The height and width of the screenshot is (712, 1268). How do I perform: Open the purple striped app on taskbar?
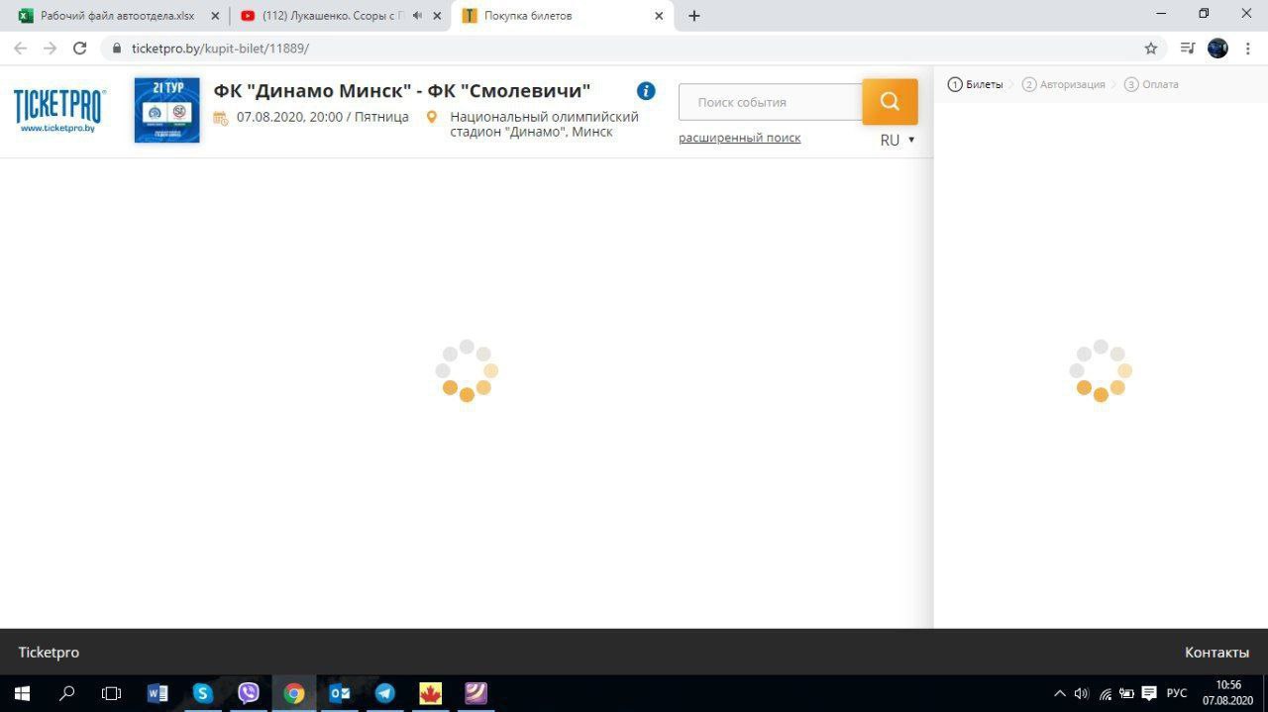tap(476, 693)
